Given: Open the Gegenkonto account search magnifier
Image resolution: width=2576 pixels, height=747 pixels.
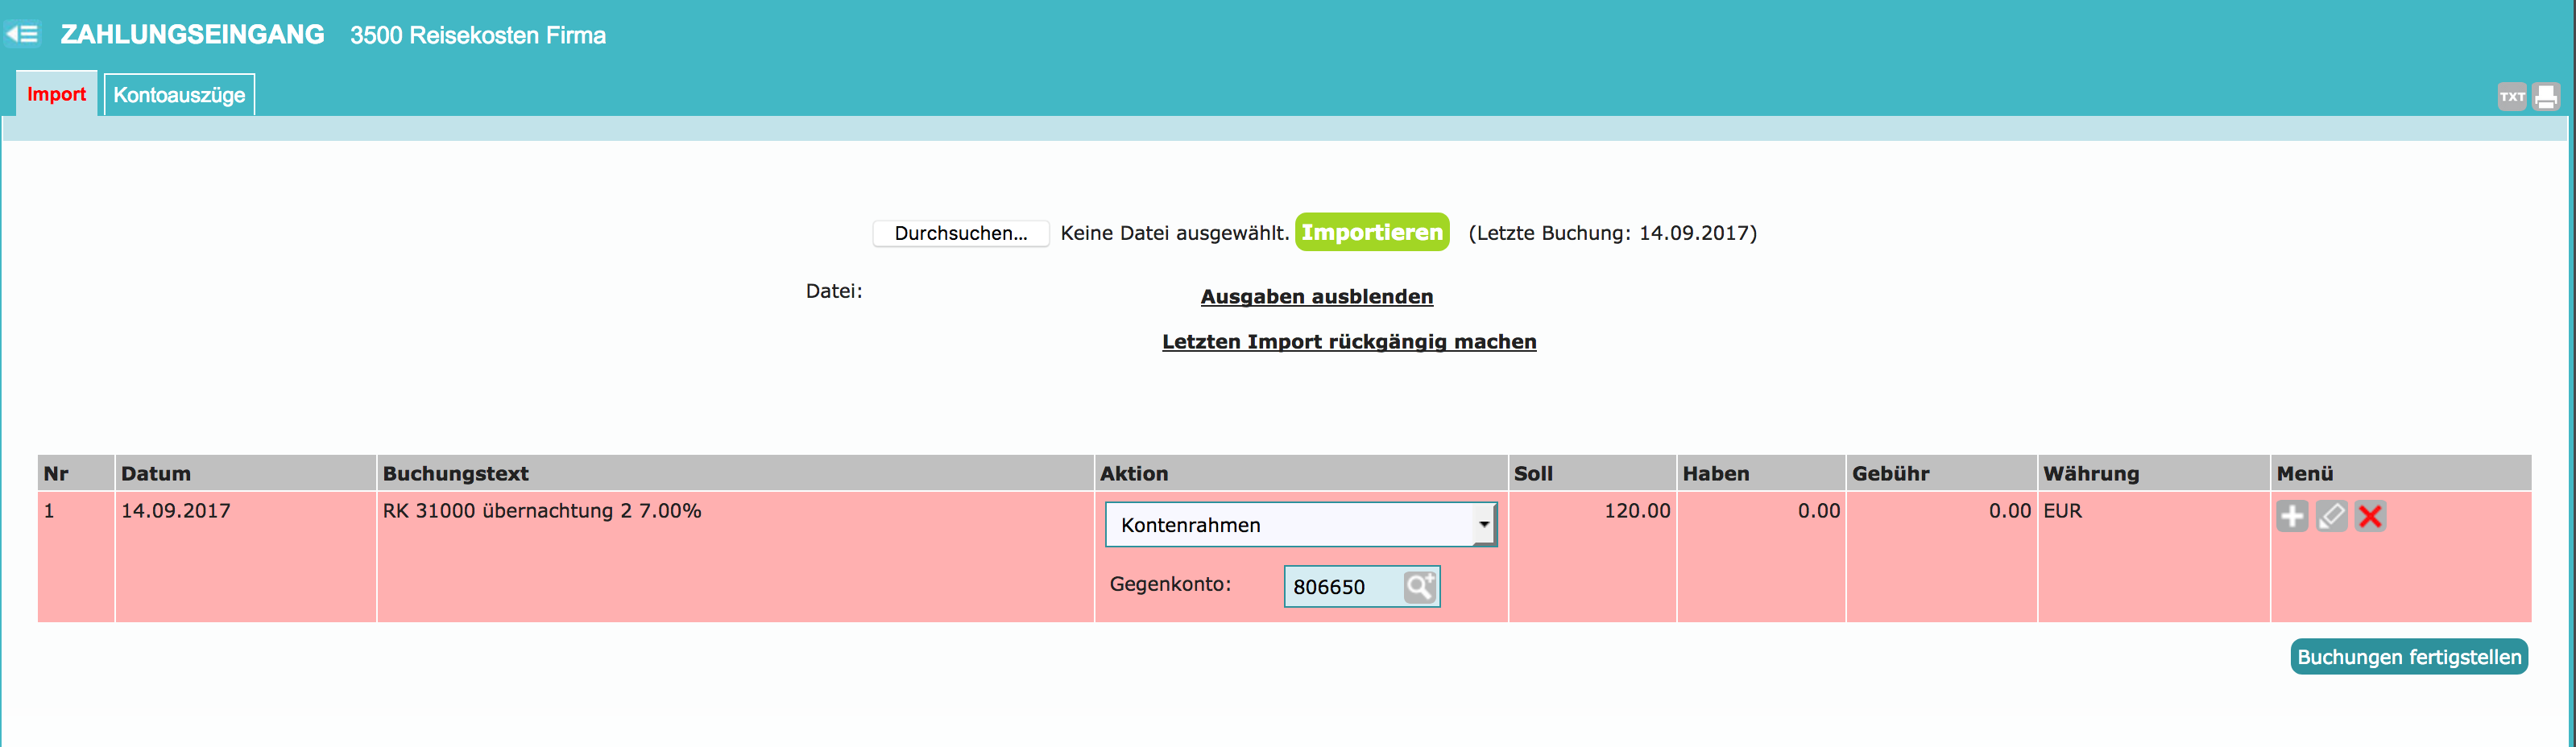Looking at the screenshot, I should coord(1419,587).
